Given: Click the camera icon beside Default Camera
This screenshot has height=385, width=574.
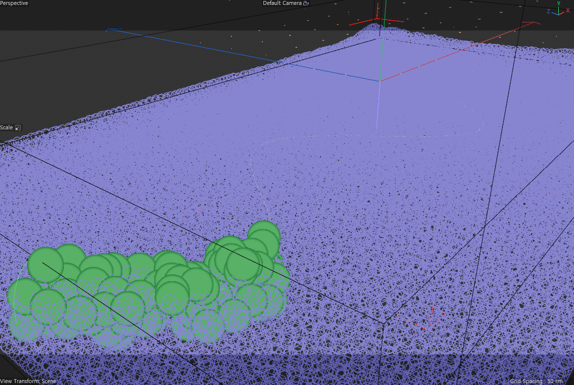Looking at the screenshot, I should (306, 3).
